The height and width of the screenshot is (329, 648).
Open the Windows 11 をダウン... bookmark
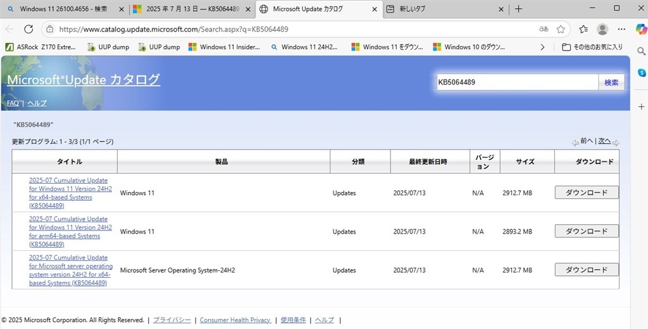[387, 47]
